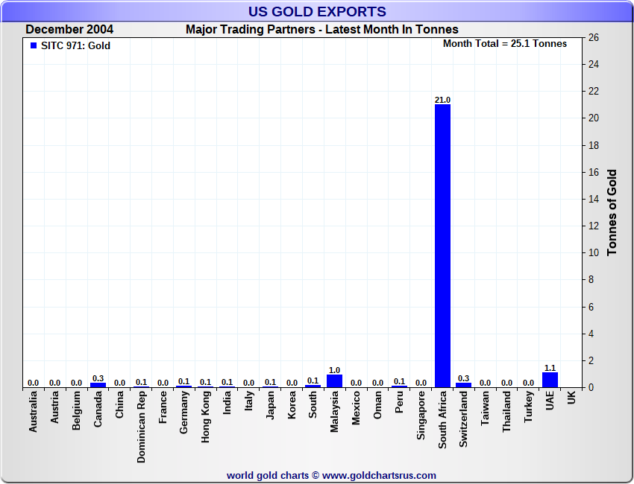
Task: Click the tall South Africa bar
Action: 442,246
